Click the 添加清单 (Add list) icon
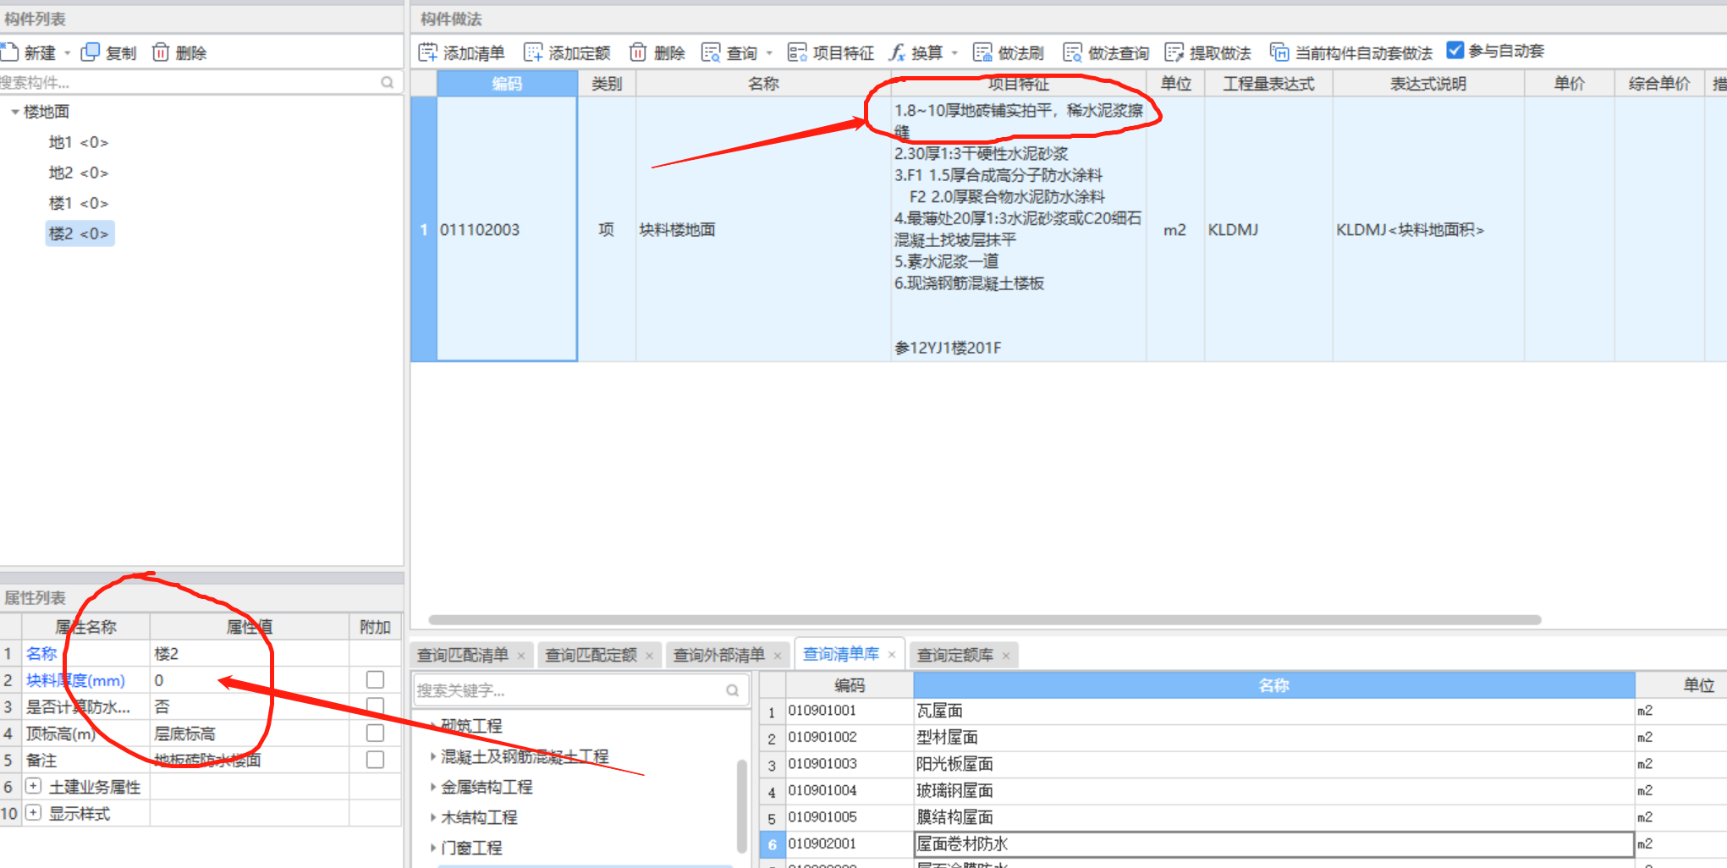Image resolution: width=1727 pixels, height=868 pixels. [x=428, y=52]
